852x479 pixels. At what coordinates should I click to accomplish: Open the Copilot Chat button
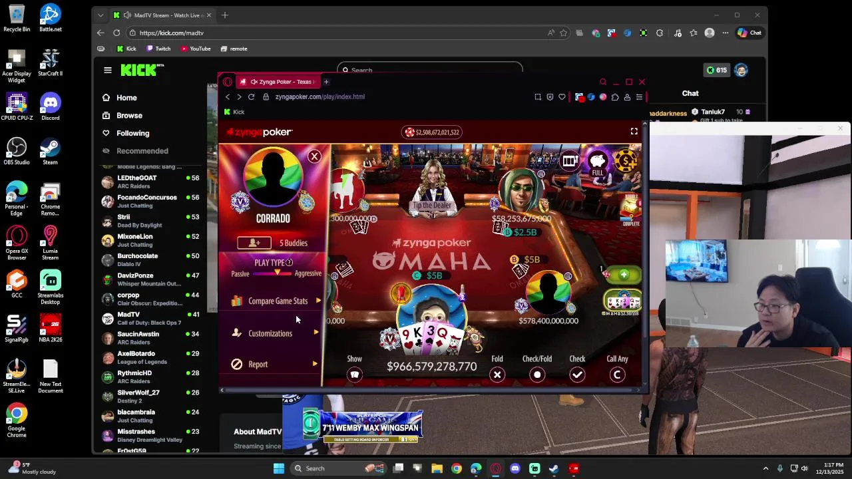tap(749, 33)
